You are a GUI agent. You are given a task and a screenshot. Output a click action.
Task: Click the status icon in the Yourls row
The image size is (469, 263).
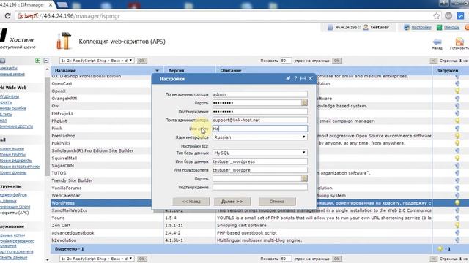(457, 218)
